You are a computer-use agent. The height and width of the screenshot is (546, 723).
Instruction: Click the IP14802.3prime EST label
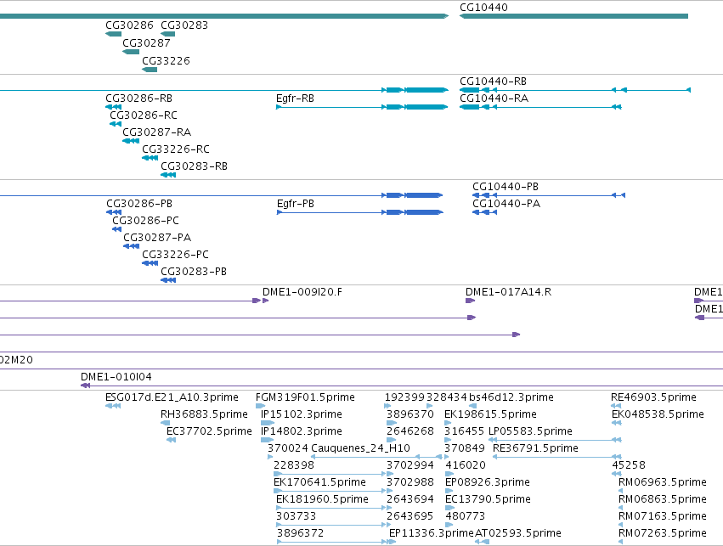302,431
